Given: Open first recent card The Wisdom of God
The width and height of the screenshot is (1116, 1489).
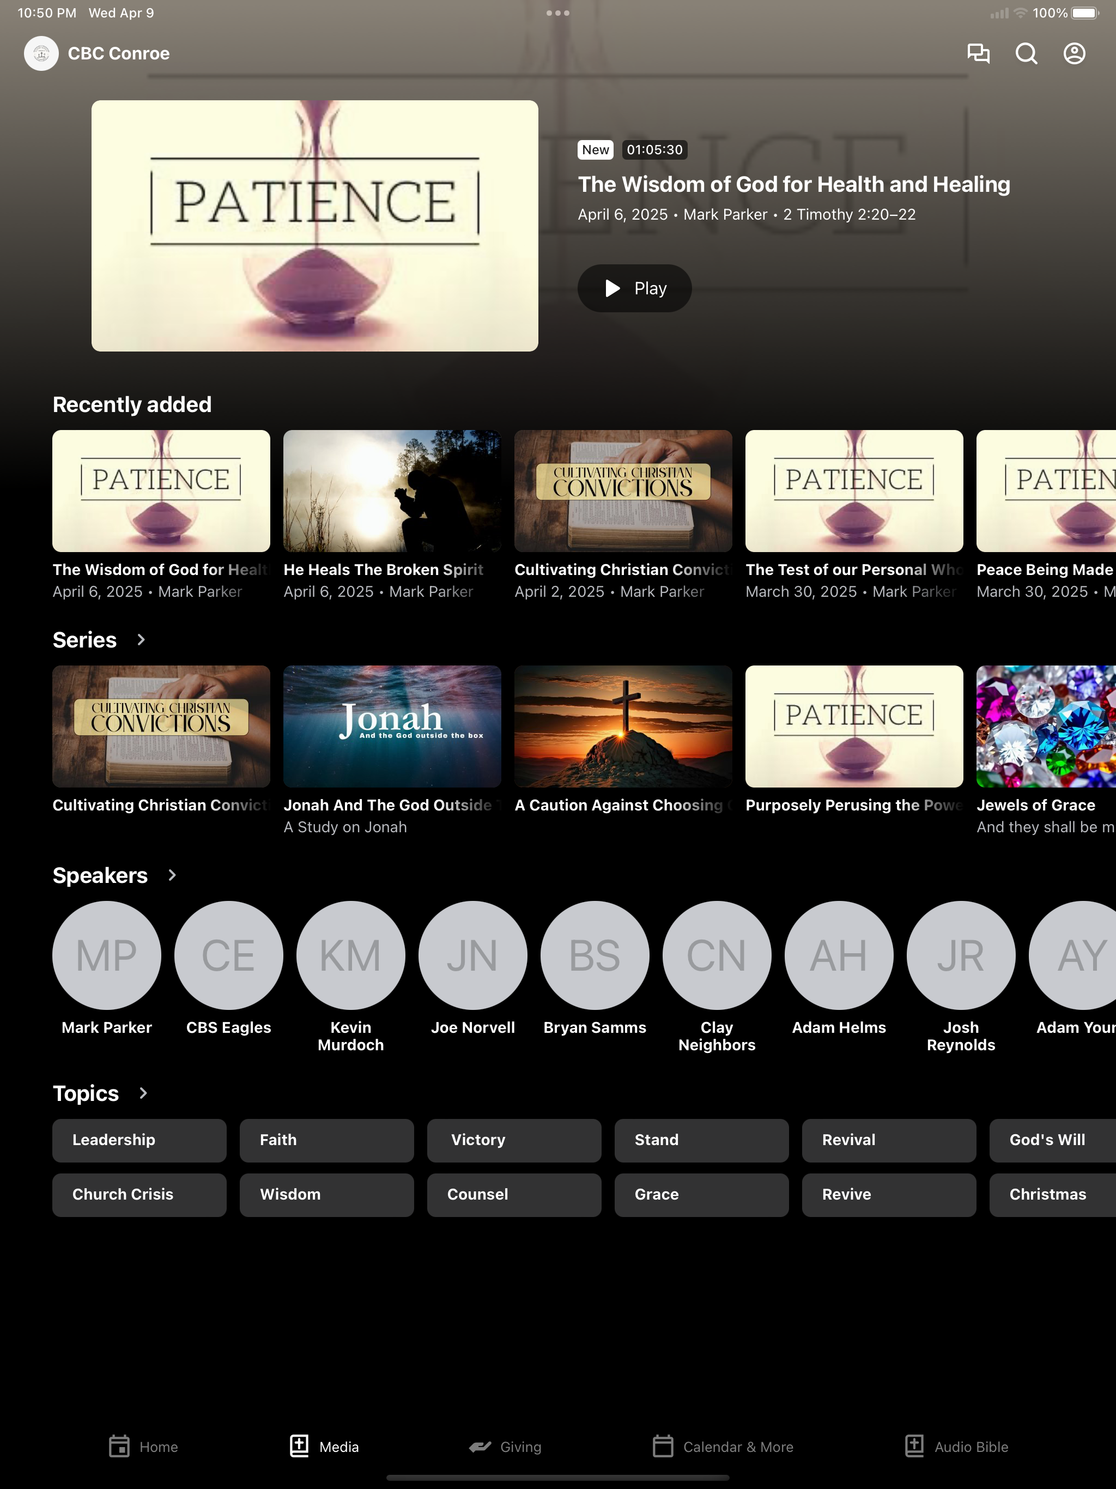Looking at the screenshot, I should tap(161, 515).
